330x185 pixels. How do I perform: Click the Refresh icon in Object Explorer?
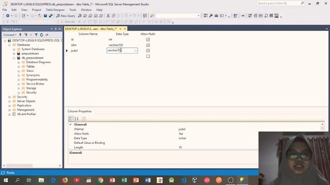tap(41, 35)
